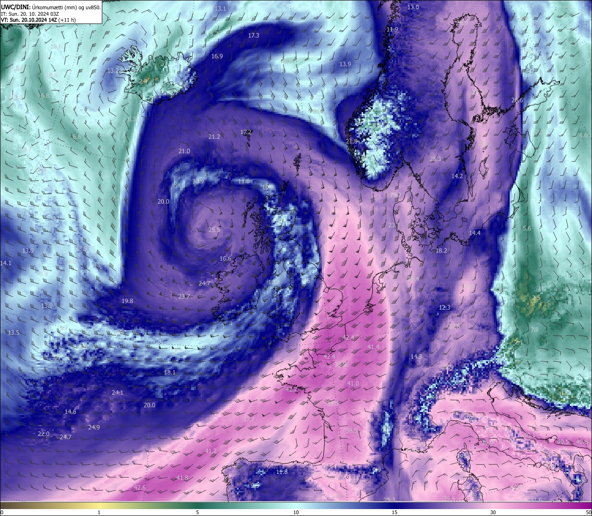Click the 50 tick on the colour scale
The image size is (592, 516).
588,512
